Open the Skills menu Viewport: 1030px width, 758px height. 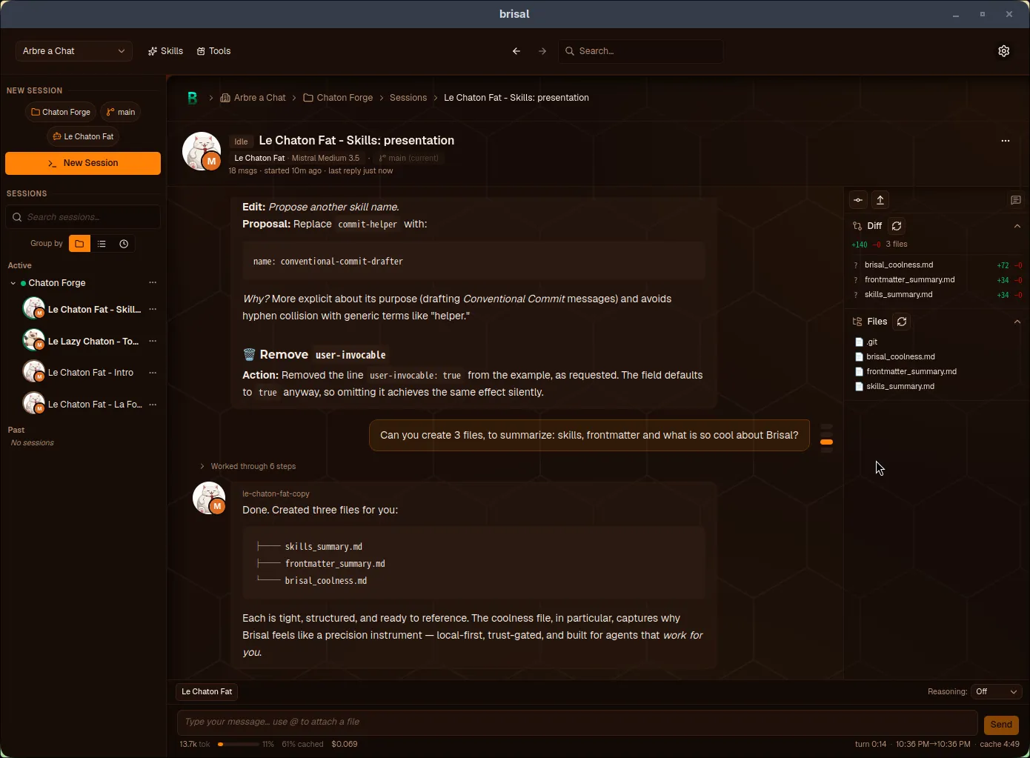pyautogui.click(x=165, y=51)
